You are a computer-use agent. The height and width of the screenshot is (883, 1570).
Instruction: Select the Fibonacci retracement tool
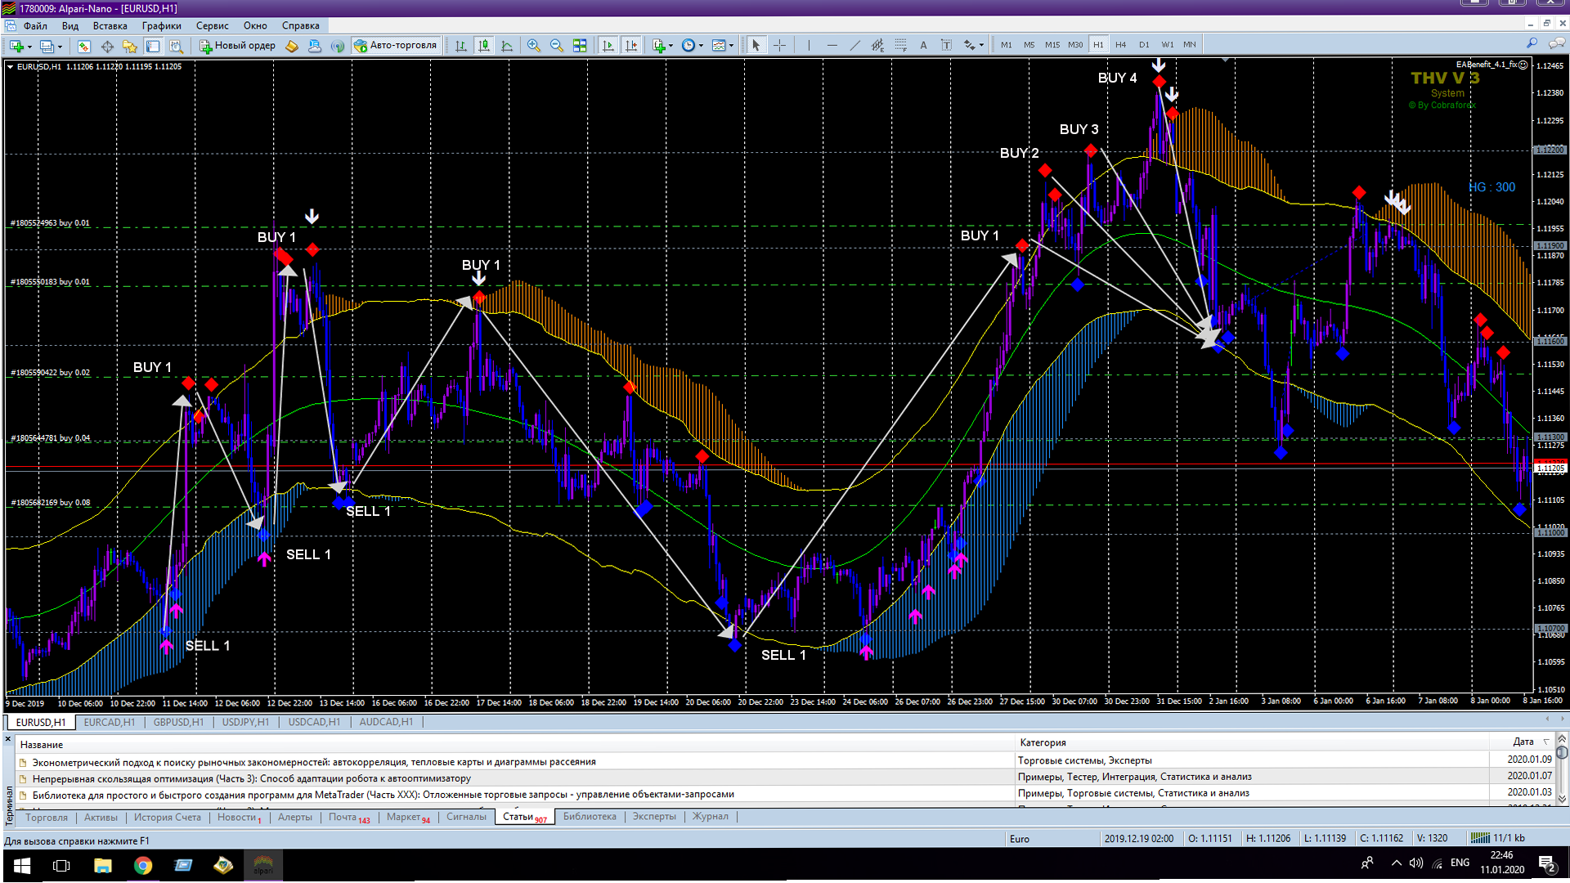pyautogui.click(x=900, y=46)
